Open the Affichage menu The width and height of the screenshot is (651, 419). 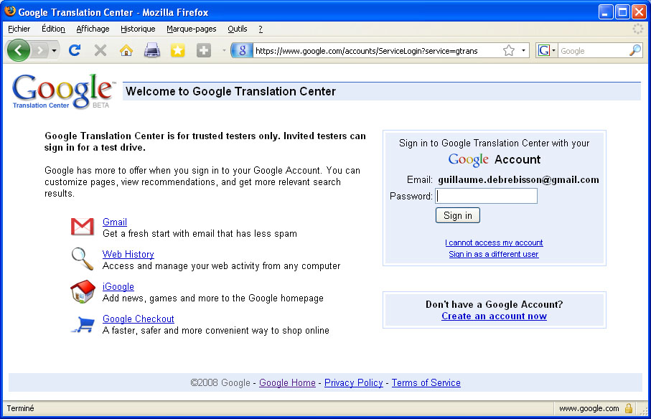click(93, 29)
